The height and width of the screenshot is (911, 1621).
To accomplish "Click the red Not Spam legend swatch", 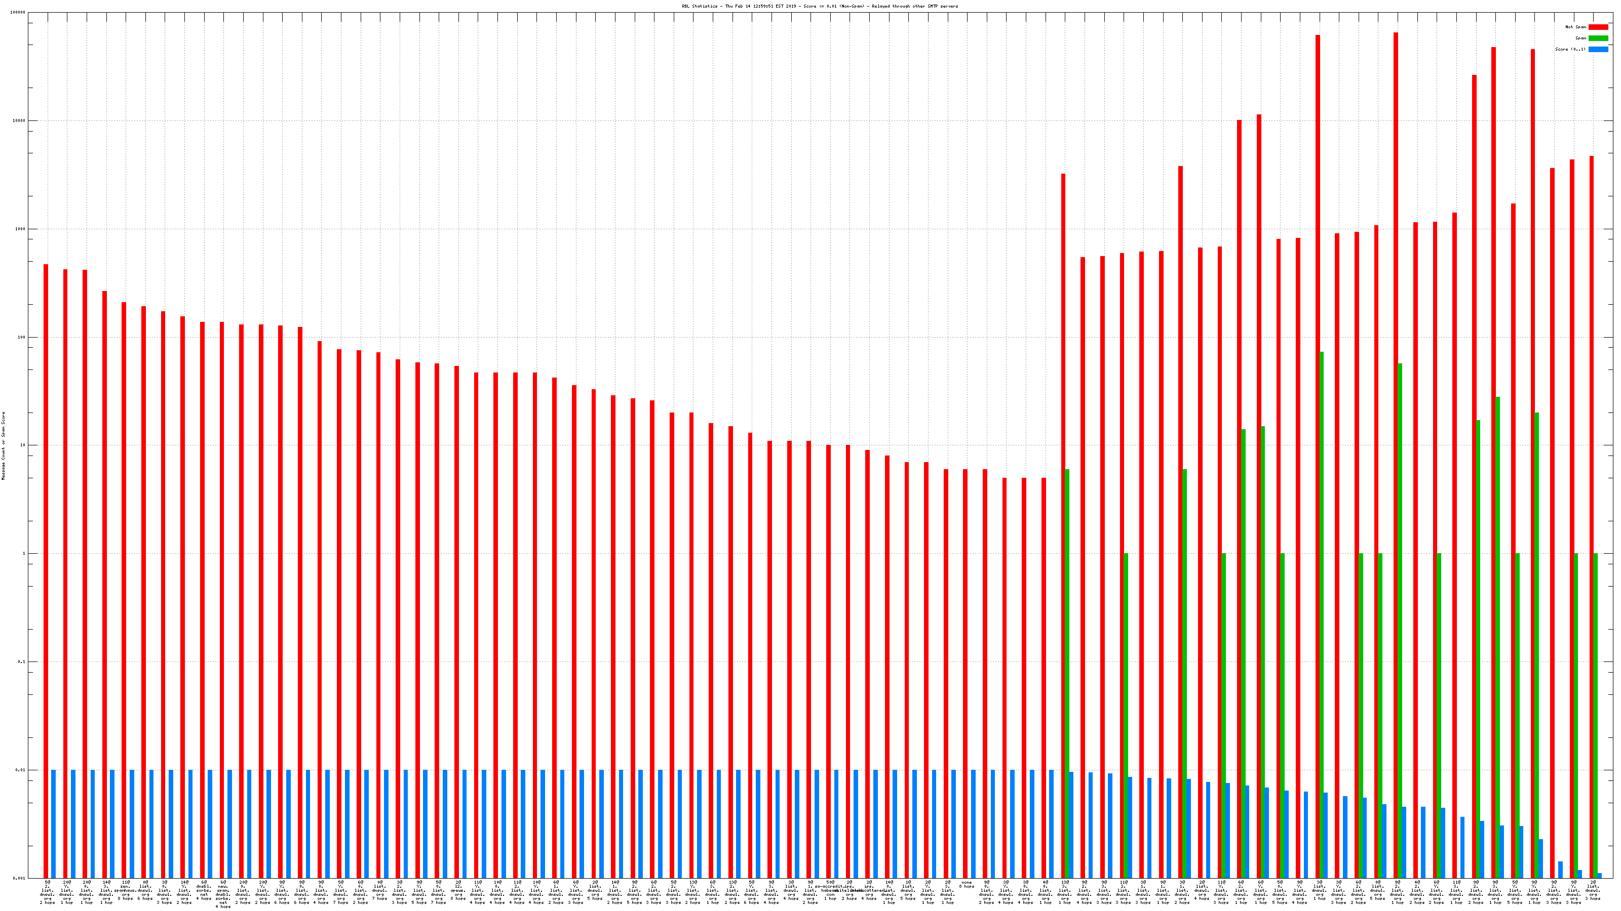I will (1598, 27).
